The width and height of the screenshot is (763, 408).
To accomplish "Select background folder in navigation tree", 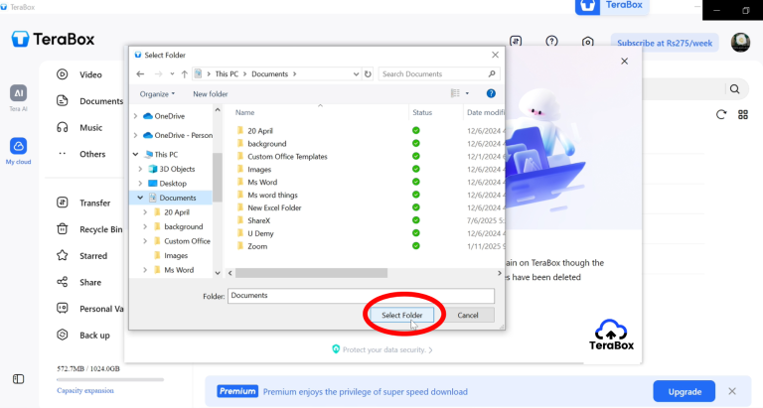I will [183, 226].
